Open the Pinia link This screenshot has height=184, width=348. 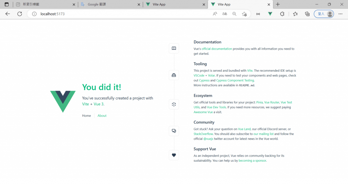coord(259,102)
